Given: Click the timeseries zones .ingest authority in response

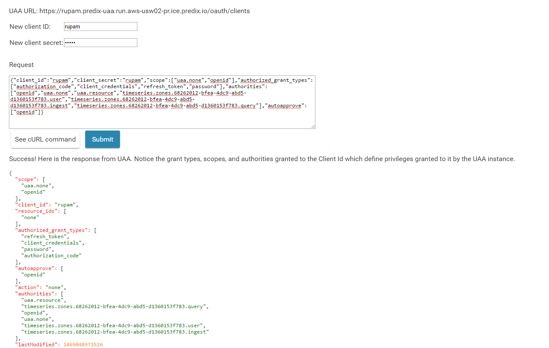Looking at the screenshot, I should point(115,332).
